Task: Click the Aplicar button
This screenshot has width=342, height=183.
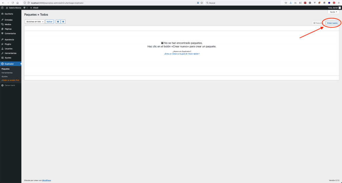Action: [x=49, y=22]
